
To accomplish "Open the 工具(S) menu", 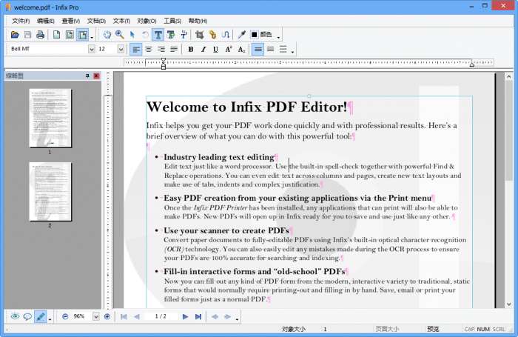I will click(x=172, y=21).
